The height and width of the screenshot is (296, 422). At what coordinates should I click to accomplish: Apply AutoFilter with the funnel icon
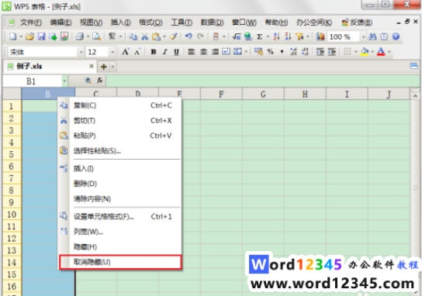(x=299, y=36)
